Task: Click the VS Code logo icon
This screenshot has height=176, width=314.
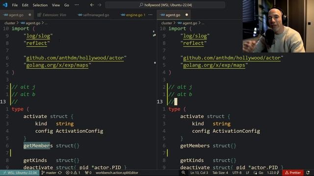Action: (x=5, y=5)
